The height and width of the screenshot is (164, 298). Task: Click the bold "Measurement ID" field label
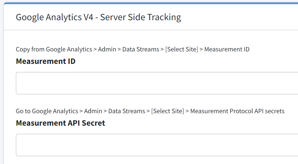point(46,61)
